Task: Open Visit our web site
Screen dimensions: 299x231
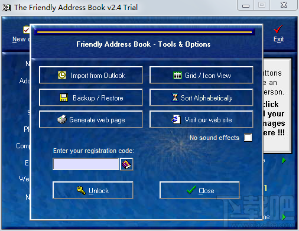Action: point(201,119)
